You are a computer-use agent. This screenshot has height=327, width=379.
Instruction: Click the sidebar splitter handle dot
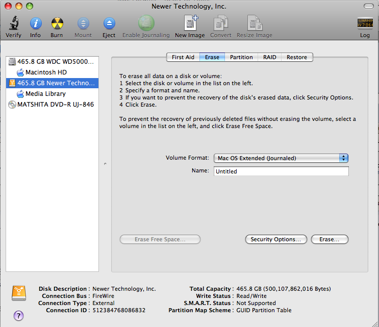pos(105,164)
